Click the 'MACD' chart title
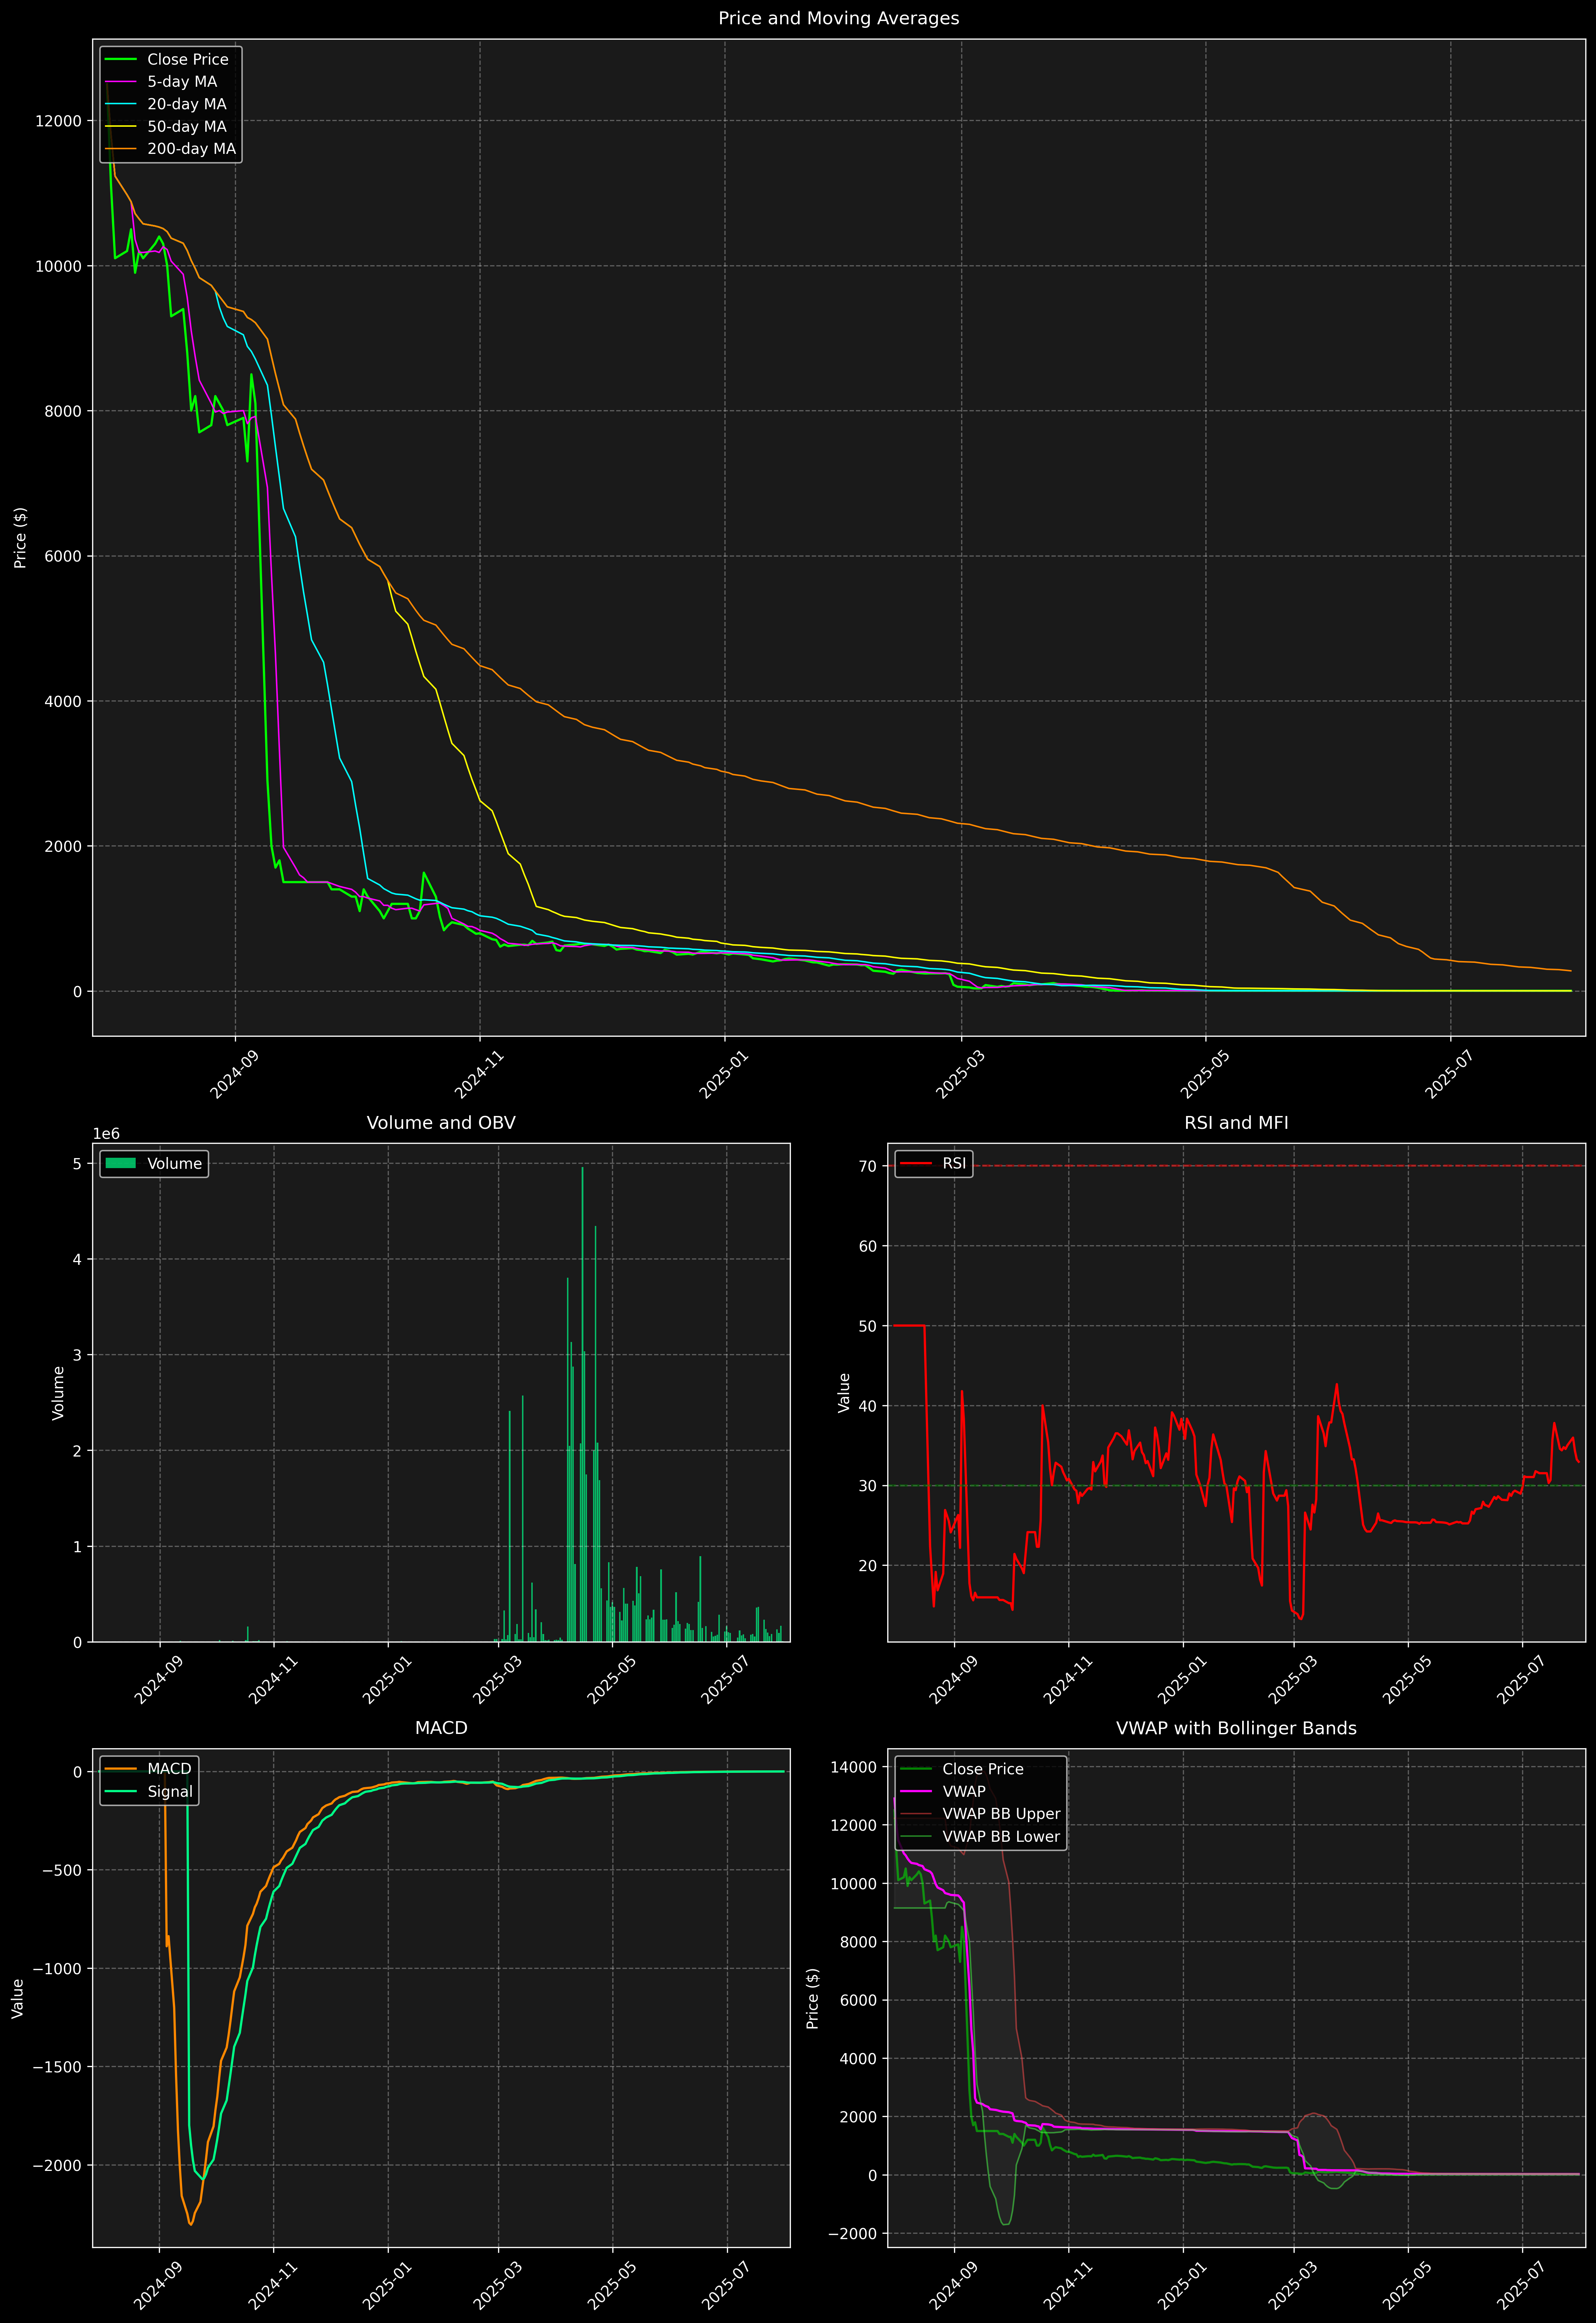Viewport: 1596px width, 2323px height. point(441,1728)
